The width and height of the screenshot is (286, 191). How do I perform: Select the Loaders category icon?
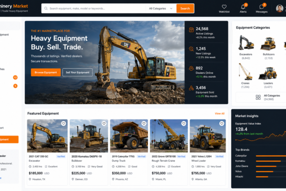coord(268,73)
